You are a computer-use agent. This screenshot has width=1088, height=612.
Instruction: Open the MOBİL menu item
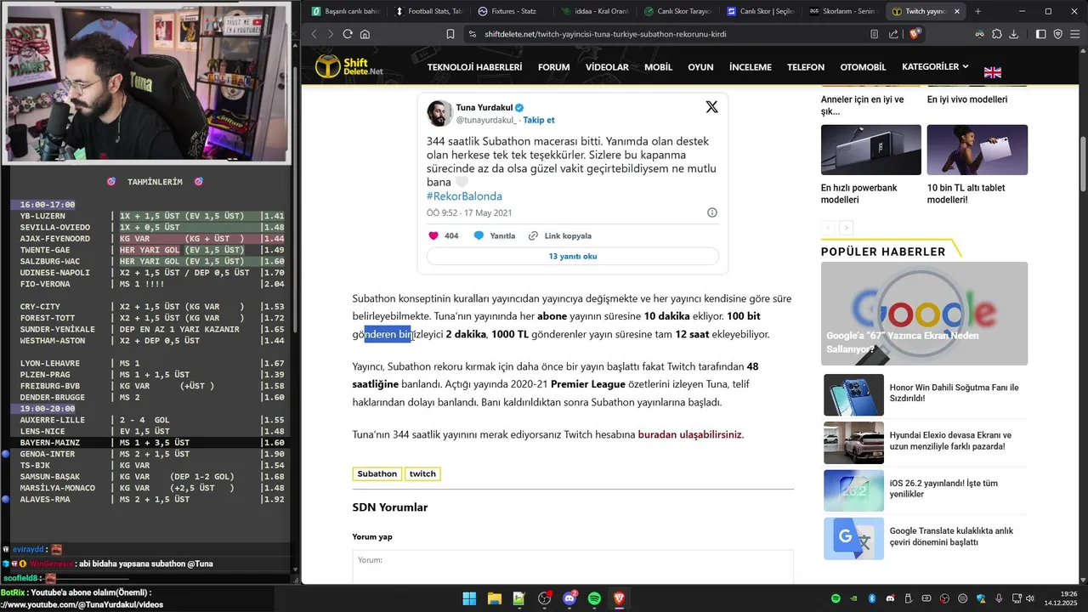pyautogui.click(x=658, y=67)
